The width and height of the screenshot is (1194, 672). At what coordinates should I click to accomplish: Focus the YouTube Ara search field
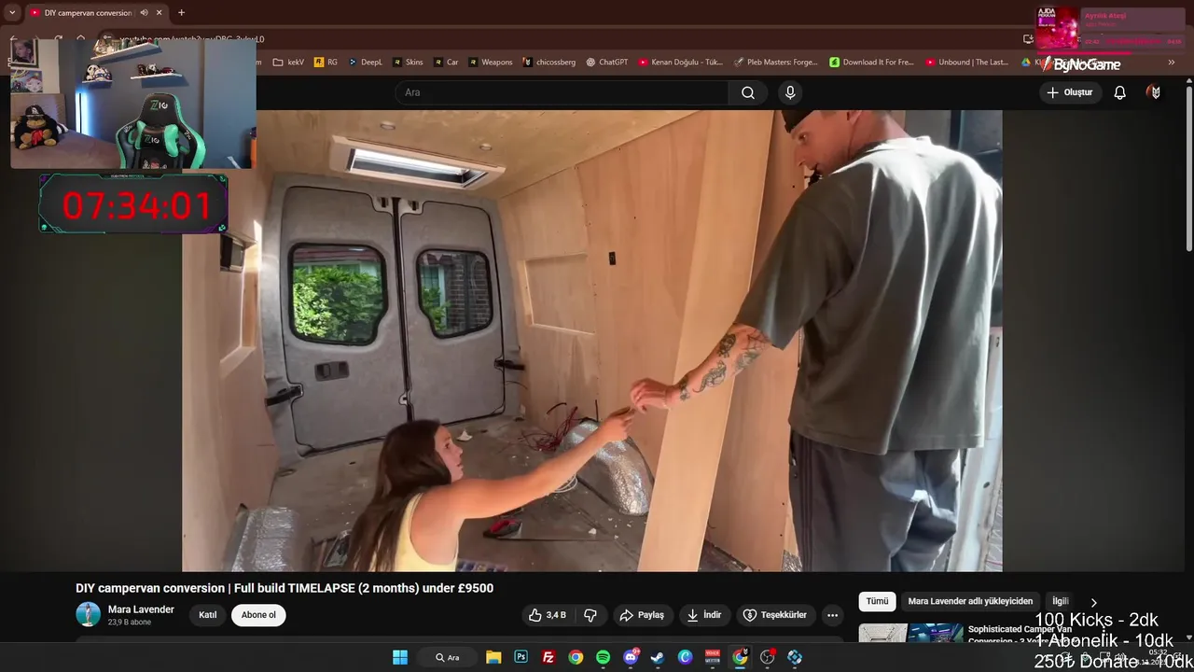point(562,92)
